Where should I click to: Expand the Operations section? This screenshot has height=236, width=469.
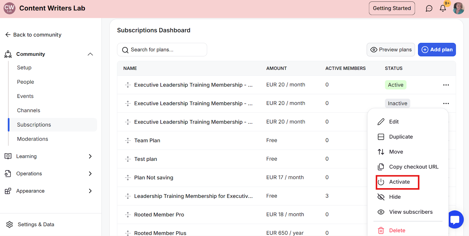tap(90, 174)
